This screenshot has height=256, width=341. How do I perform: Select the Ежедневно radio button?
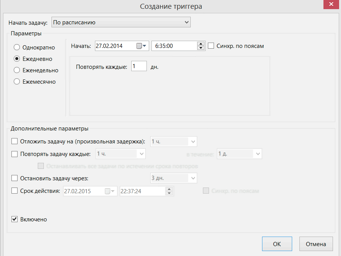[17, 59]
